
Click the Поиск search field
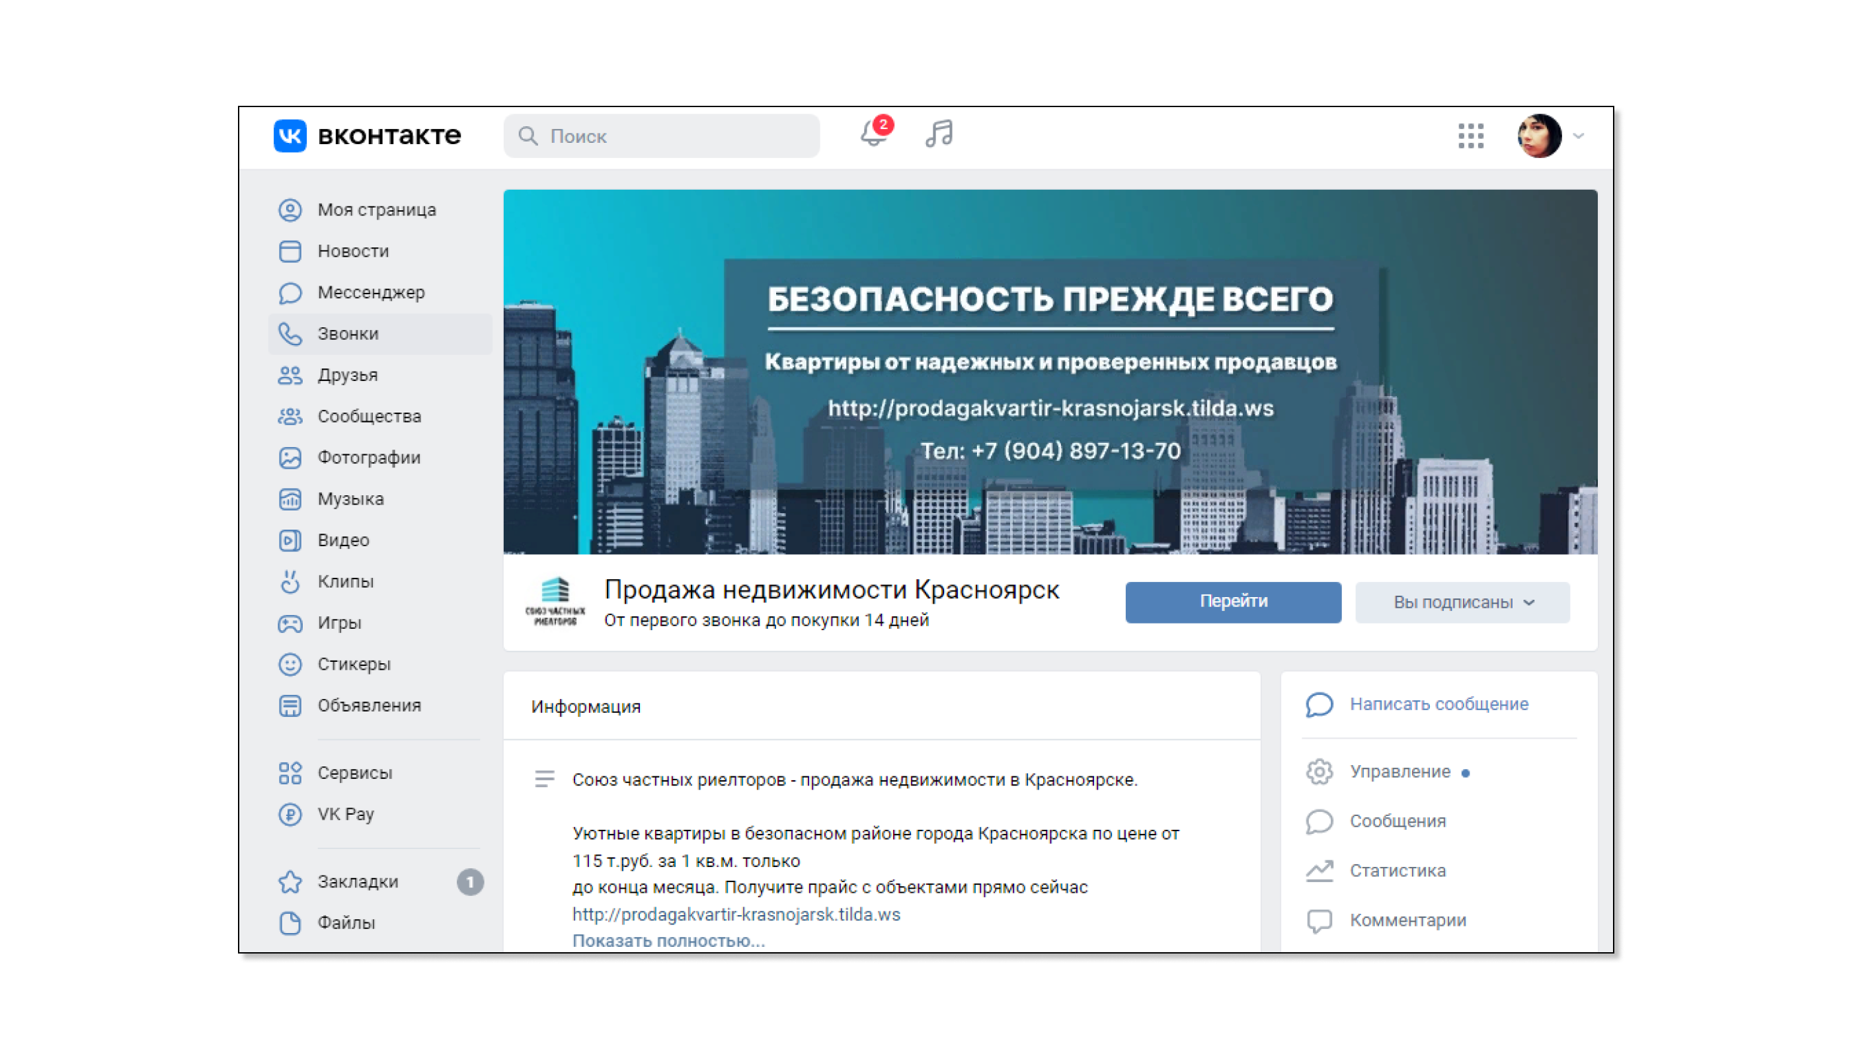pos(661,136)
